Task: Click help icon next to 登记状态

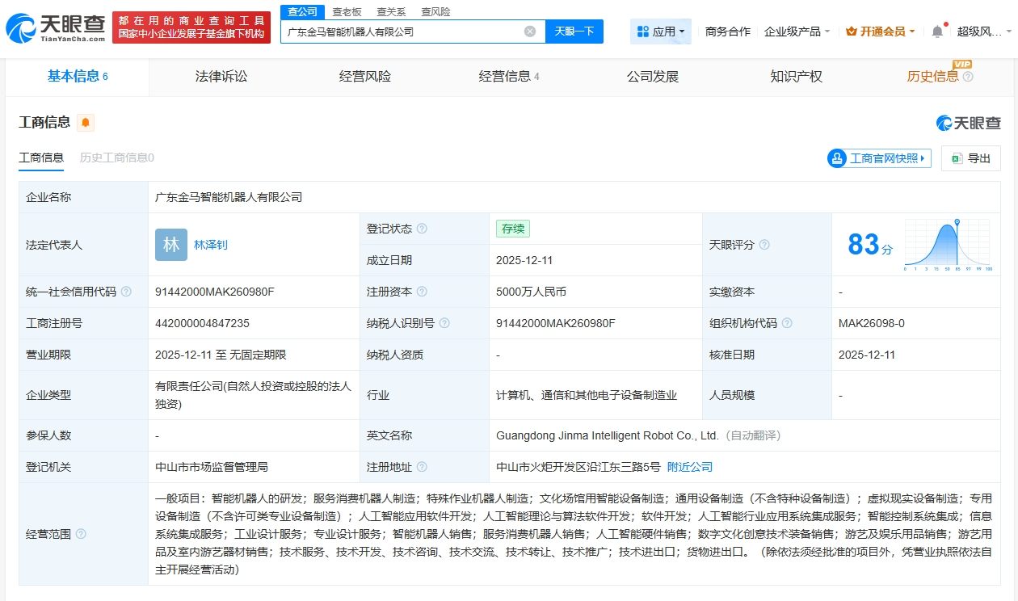Action: [422, 229]
